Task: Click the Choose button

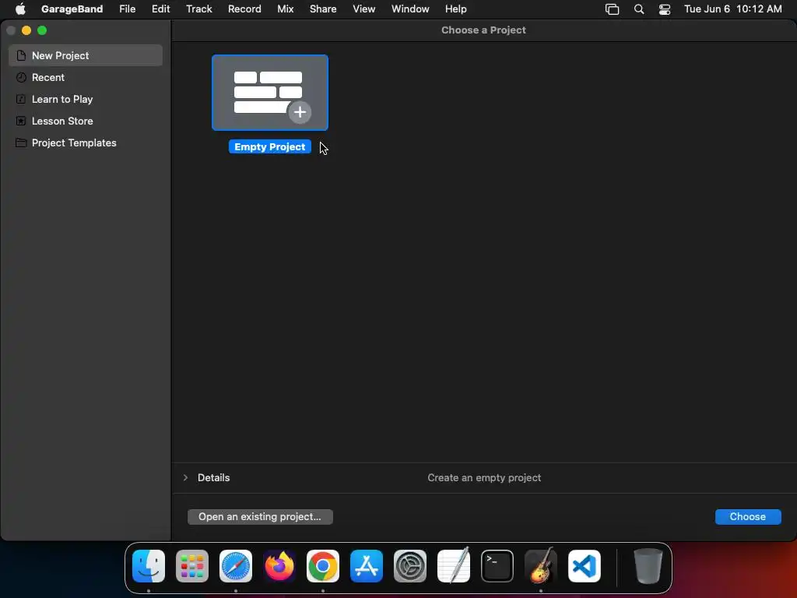Action: pyautogui.click(x=748, y=517)
